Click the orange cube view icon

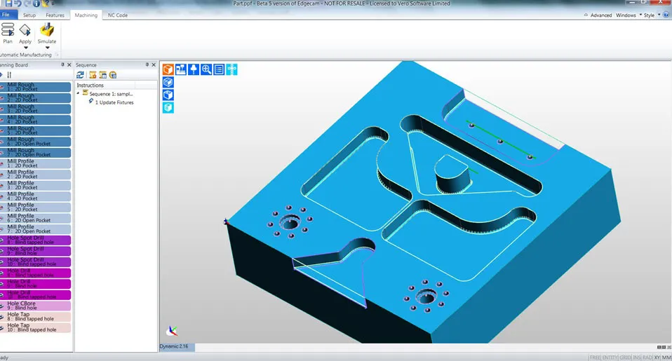coord(168,69)
